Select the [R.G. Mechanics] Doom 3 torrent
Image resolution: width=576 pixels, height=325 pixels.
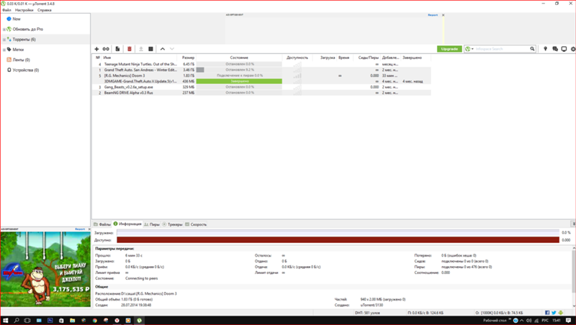click(261, 75)
